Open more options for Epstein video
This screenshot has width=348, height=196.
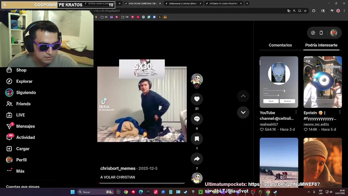(x=340, y=112)
